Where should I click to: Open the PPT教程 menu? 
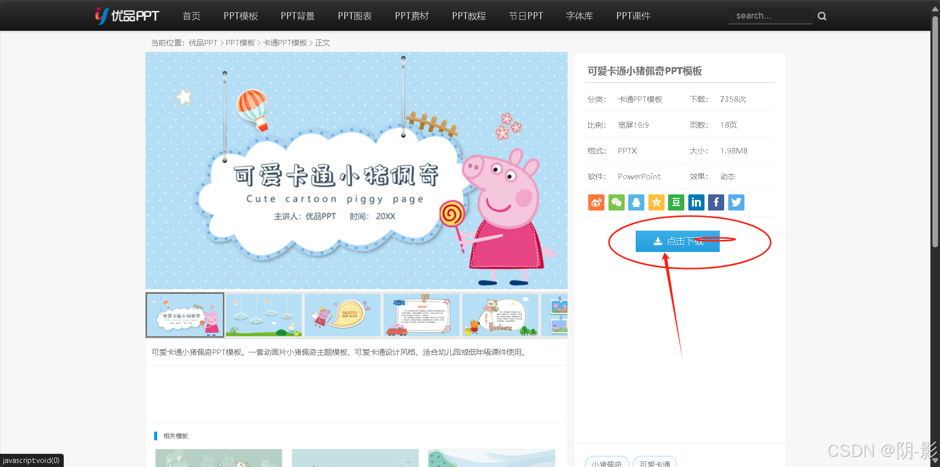(469, 16)
